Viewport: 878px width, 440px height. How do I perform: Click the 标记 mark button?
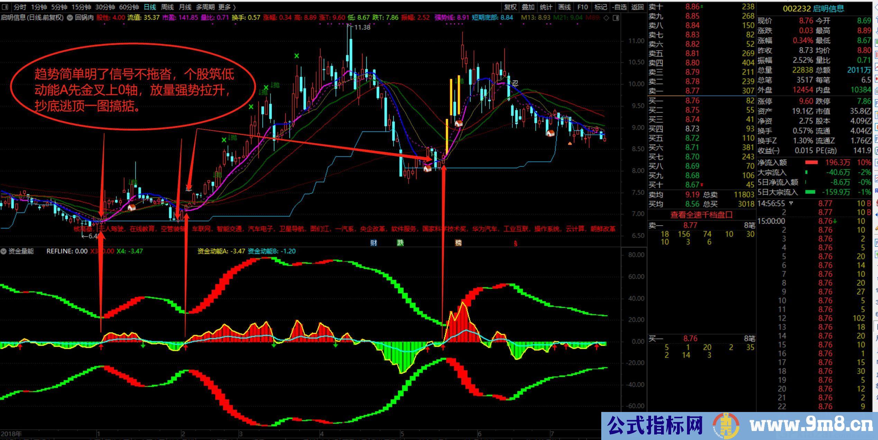pos(601,7)
